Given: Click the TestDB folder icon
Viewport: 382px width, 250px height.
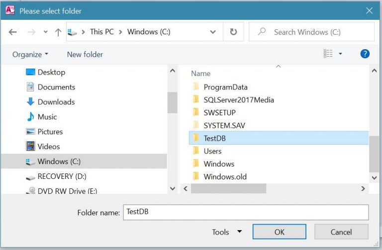Looking at the screenshot, I should point(196,138).
